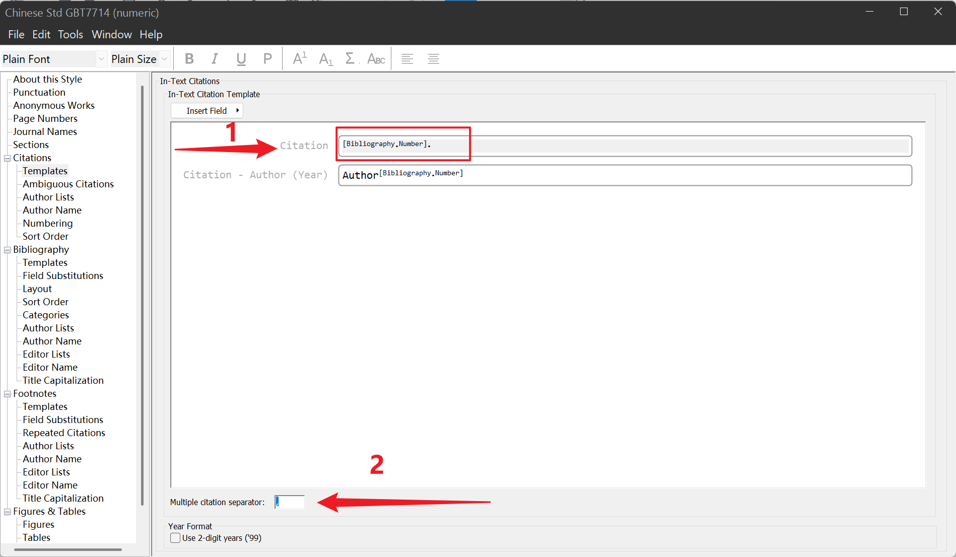Apply Small Caps formatting icon
956x557 pixels.
pos(376,59)
